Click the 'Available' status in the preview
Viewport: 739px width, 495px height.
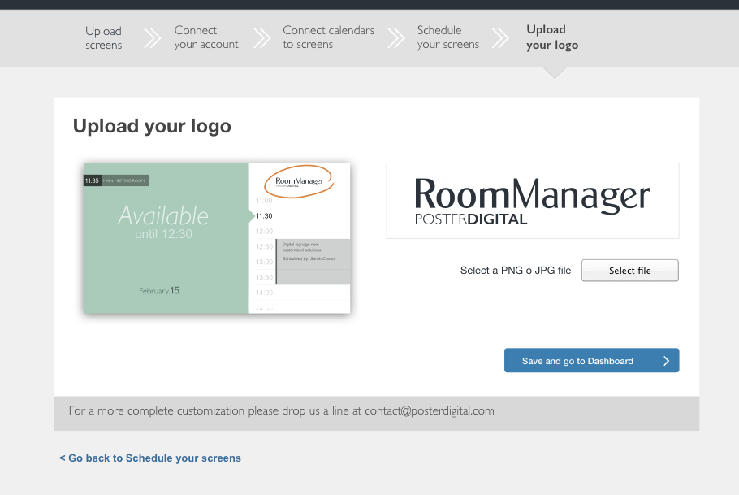(163, 215)
